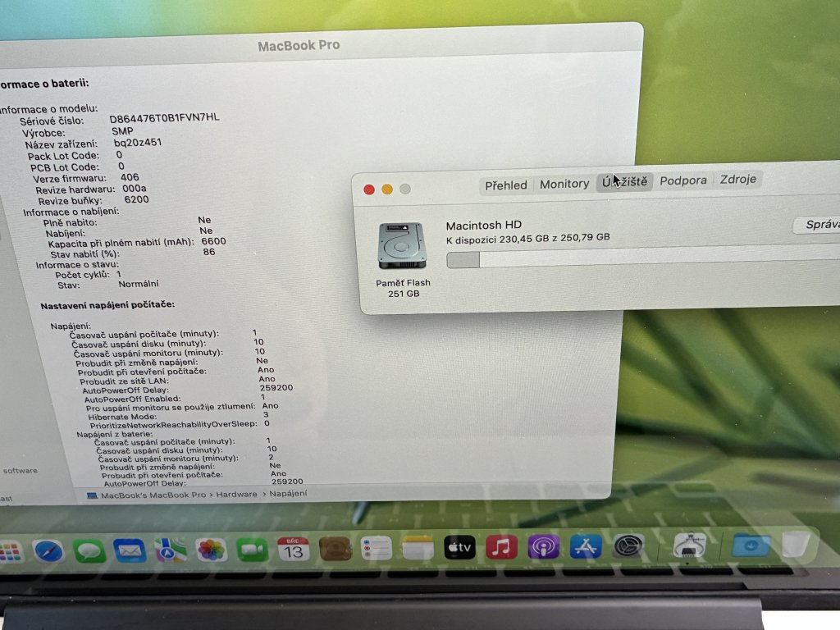Open the Zdroje tab

pyautogui.click(x=737, y=179)
